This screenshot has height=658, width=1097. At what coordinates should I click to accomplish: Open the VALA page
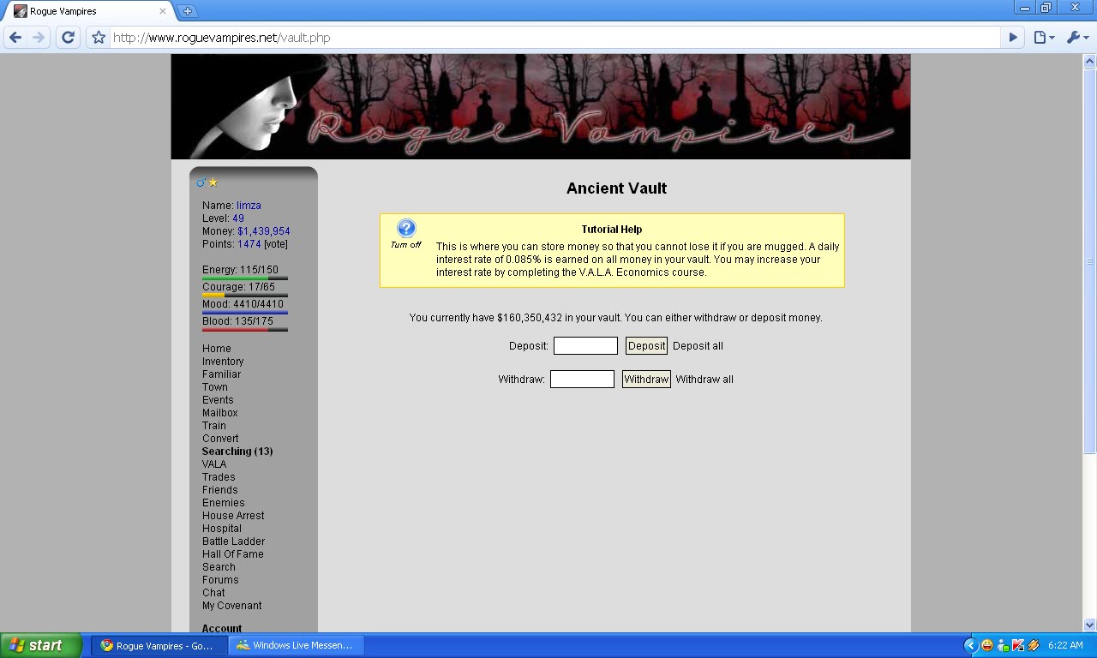click(x=214, y=464)
